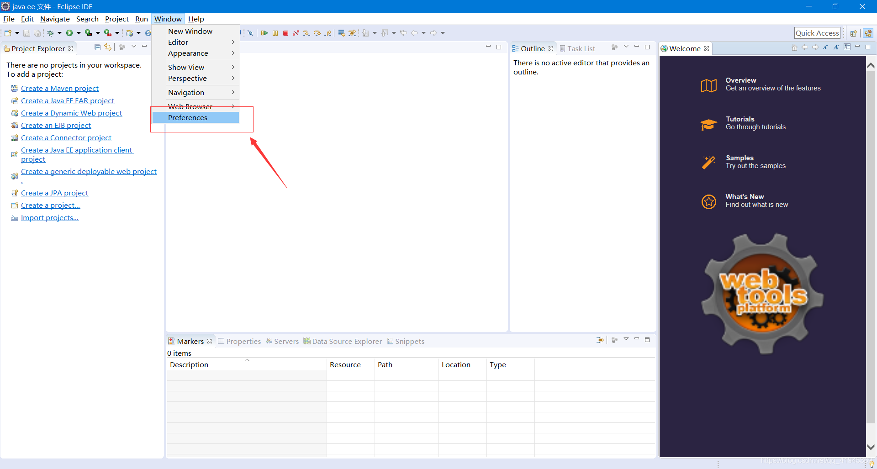
Task: Click the Overview map icon on Welcome page
Action: (x=709, y=85)
